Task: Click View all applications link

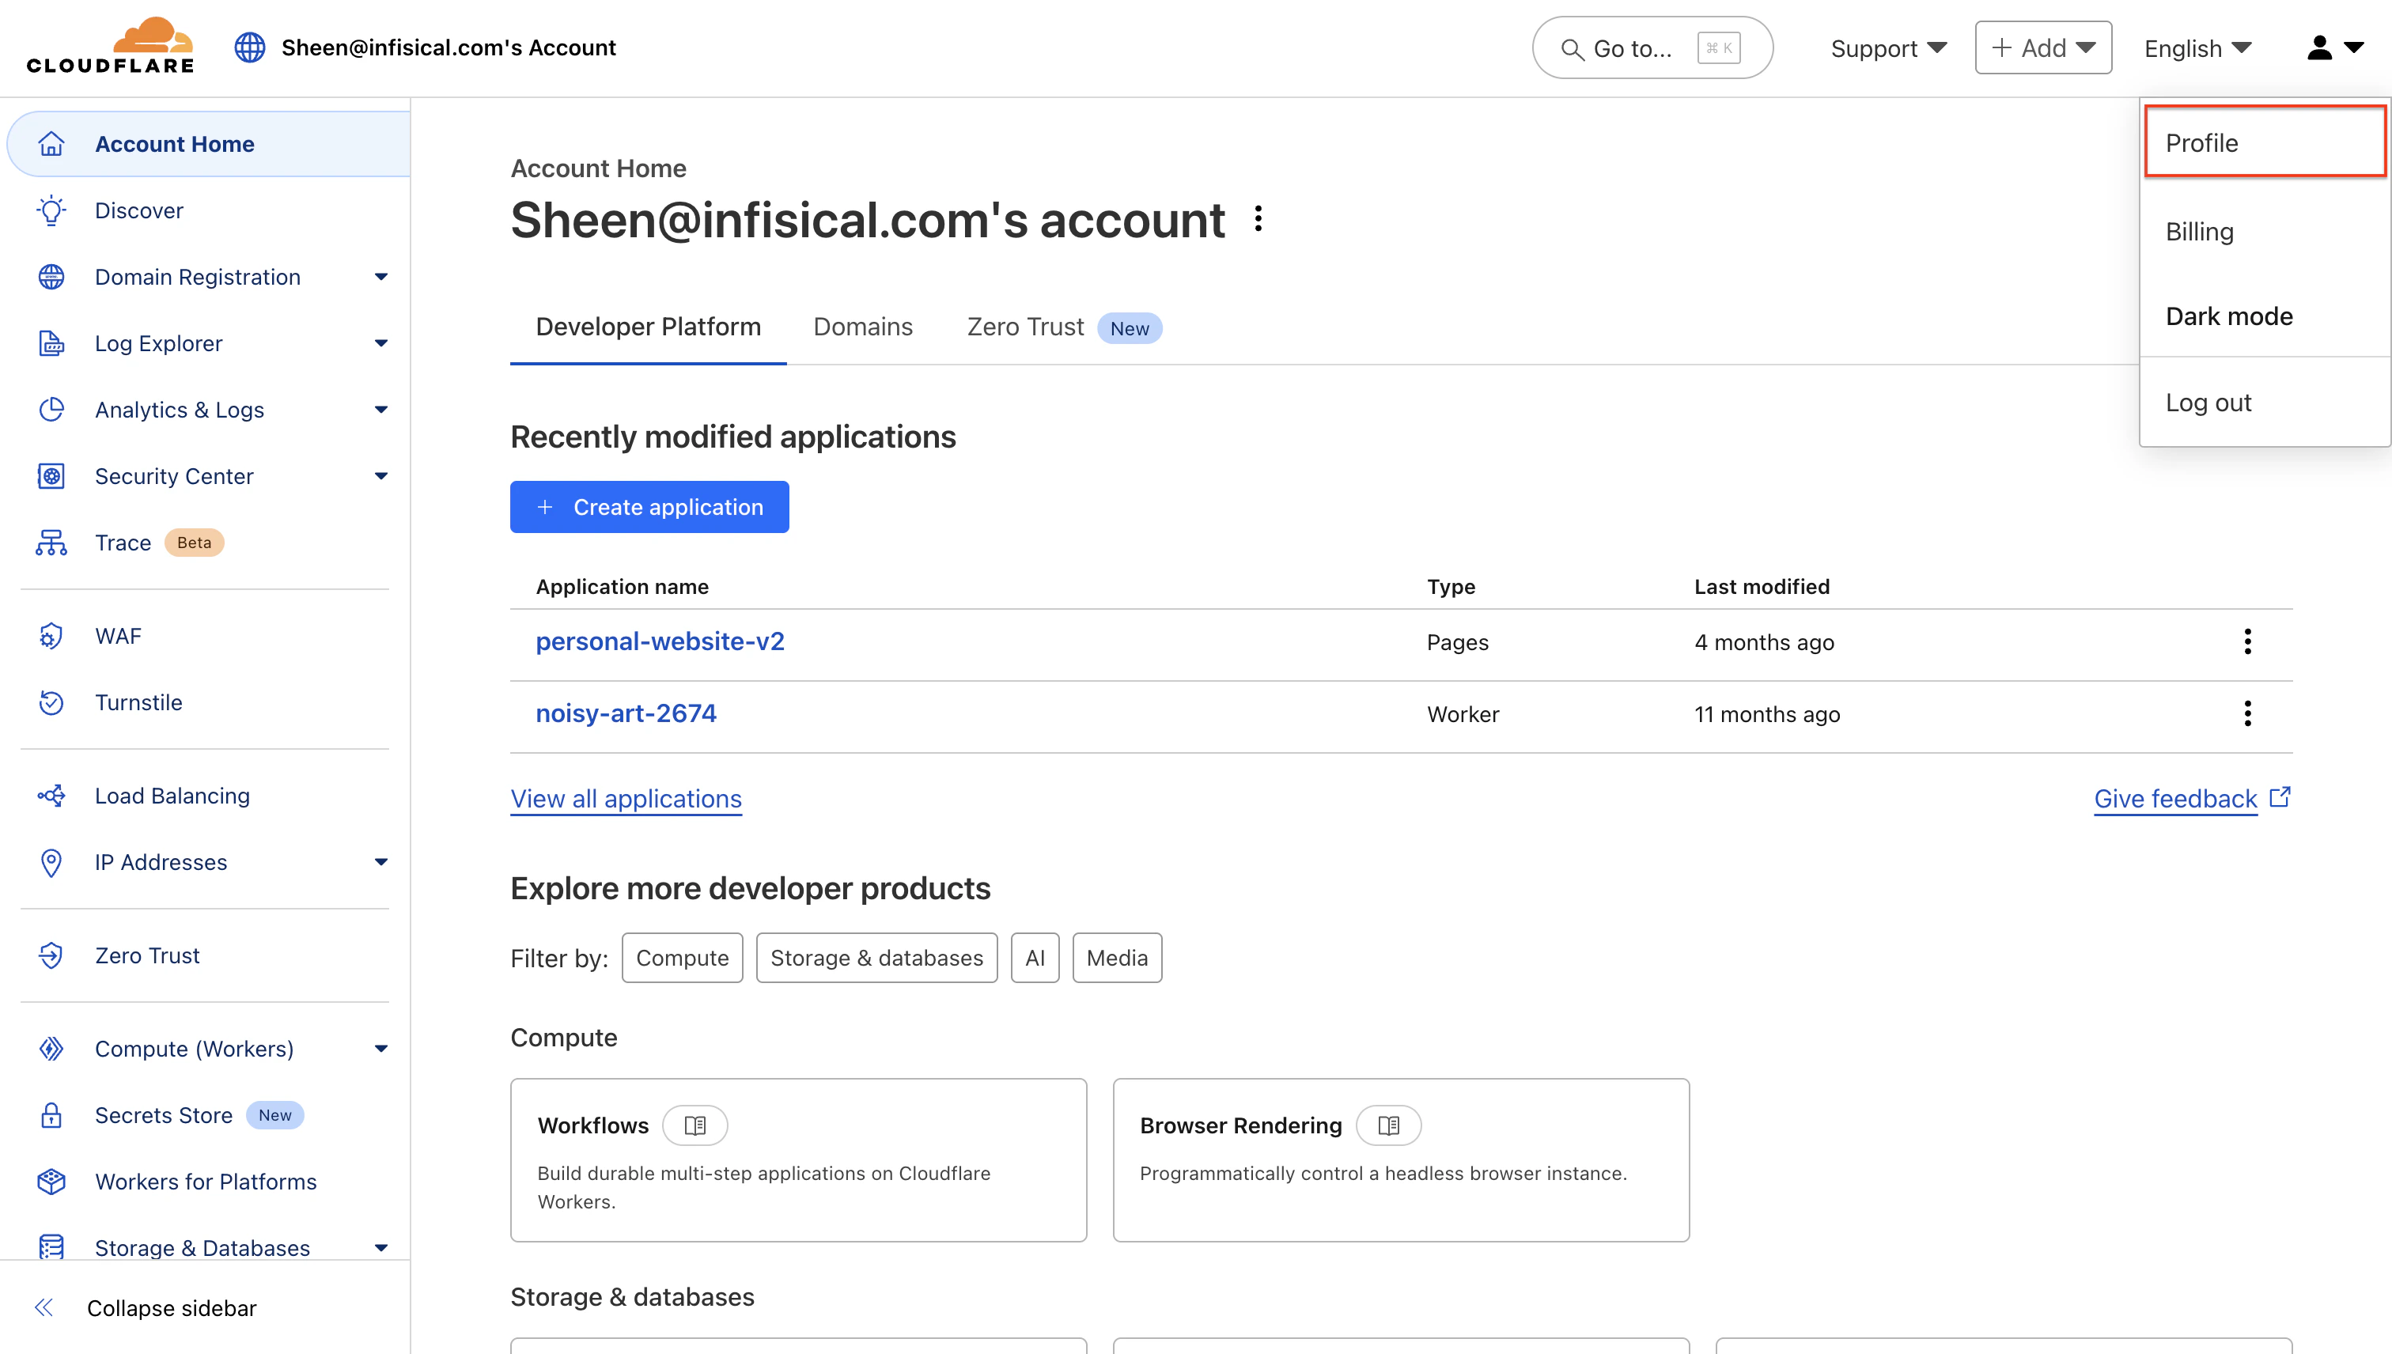Action: click(x=626, y=799)
